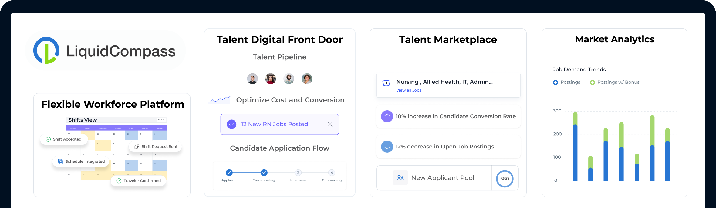Click the Traveler Confirmed badge
Screen dimensions: 716x208
coord(138,181)
